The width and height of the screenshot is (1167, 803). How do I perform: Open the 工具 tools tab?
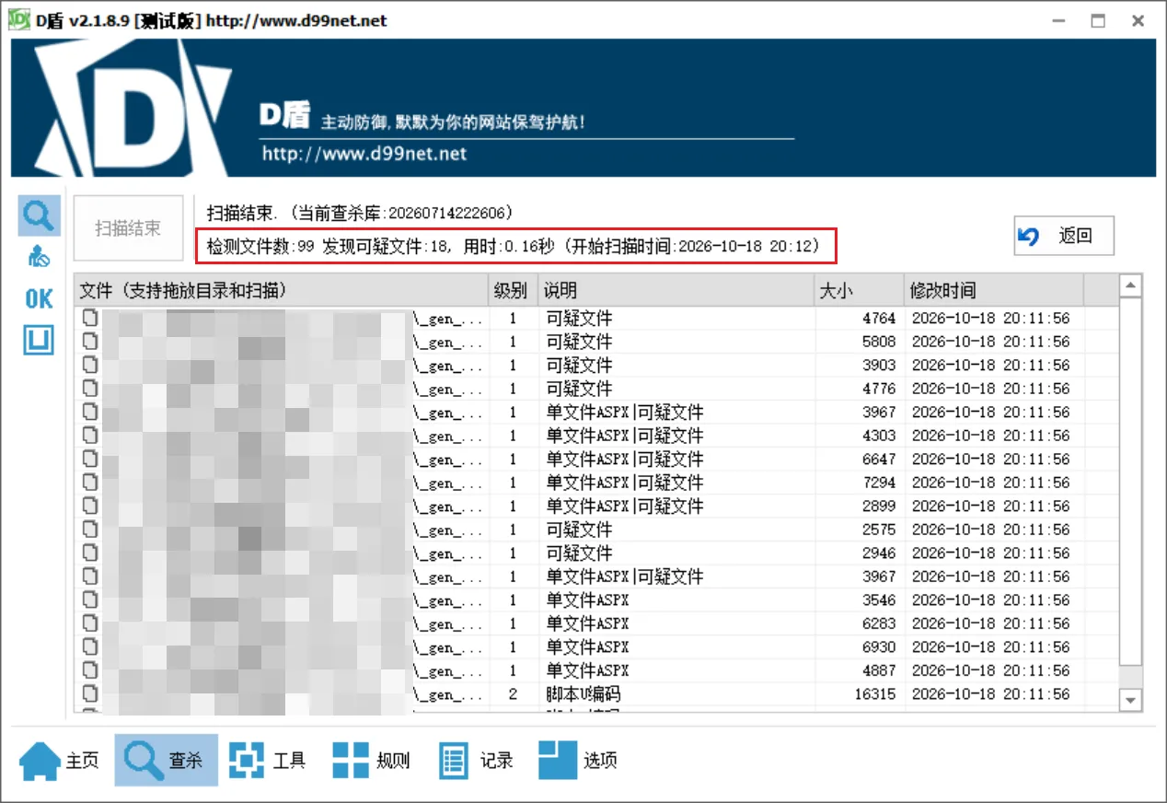(x=267, y=761)
